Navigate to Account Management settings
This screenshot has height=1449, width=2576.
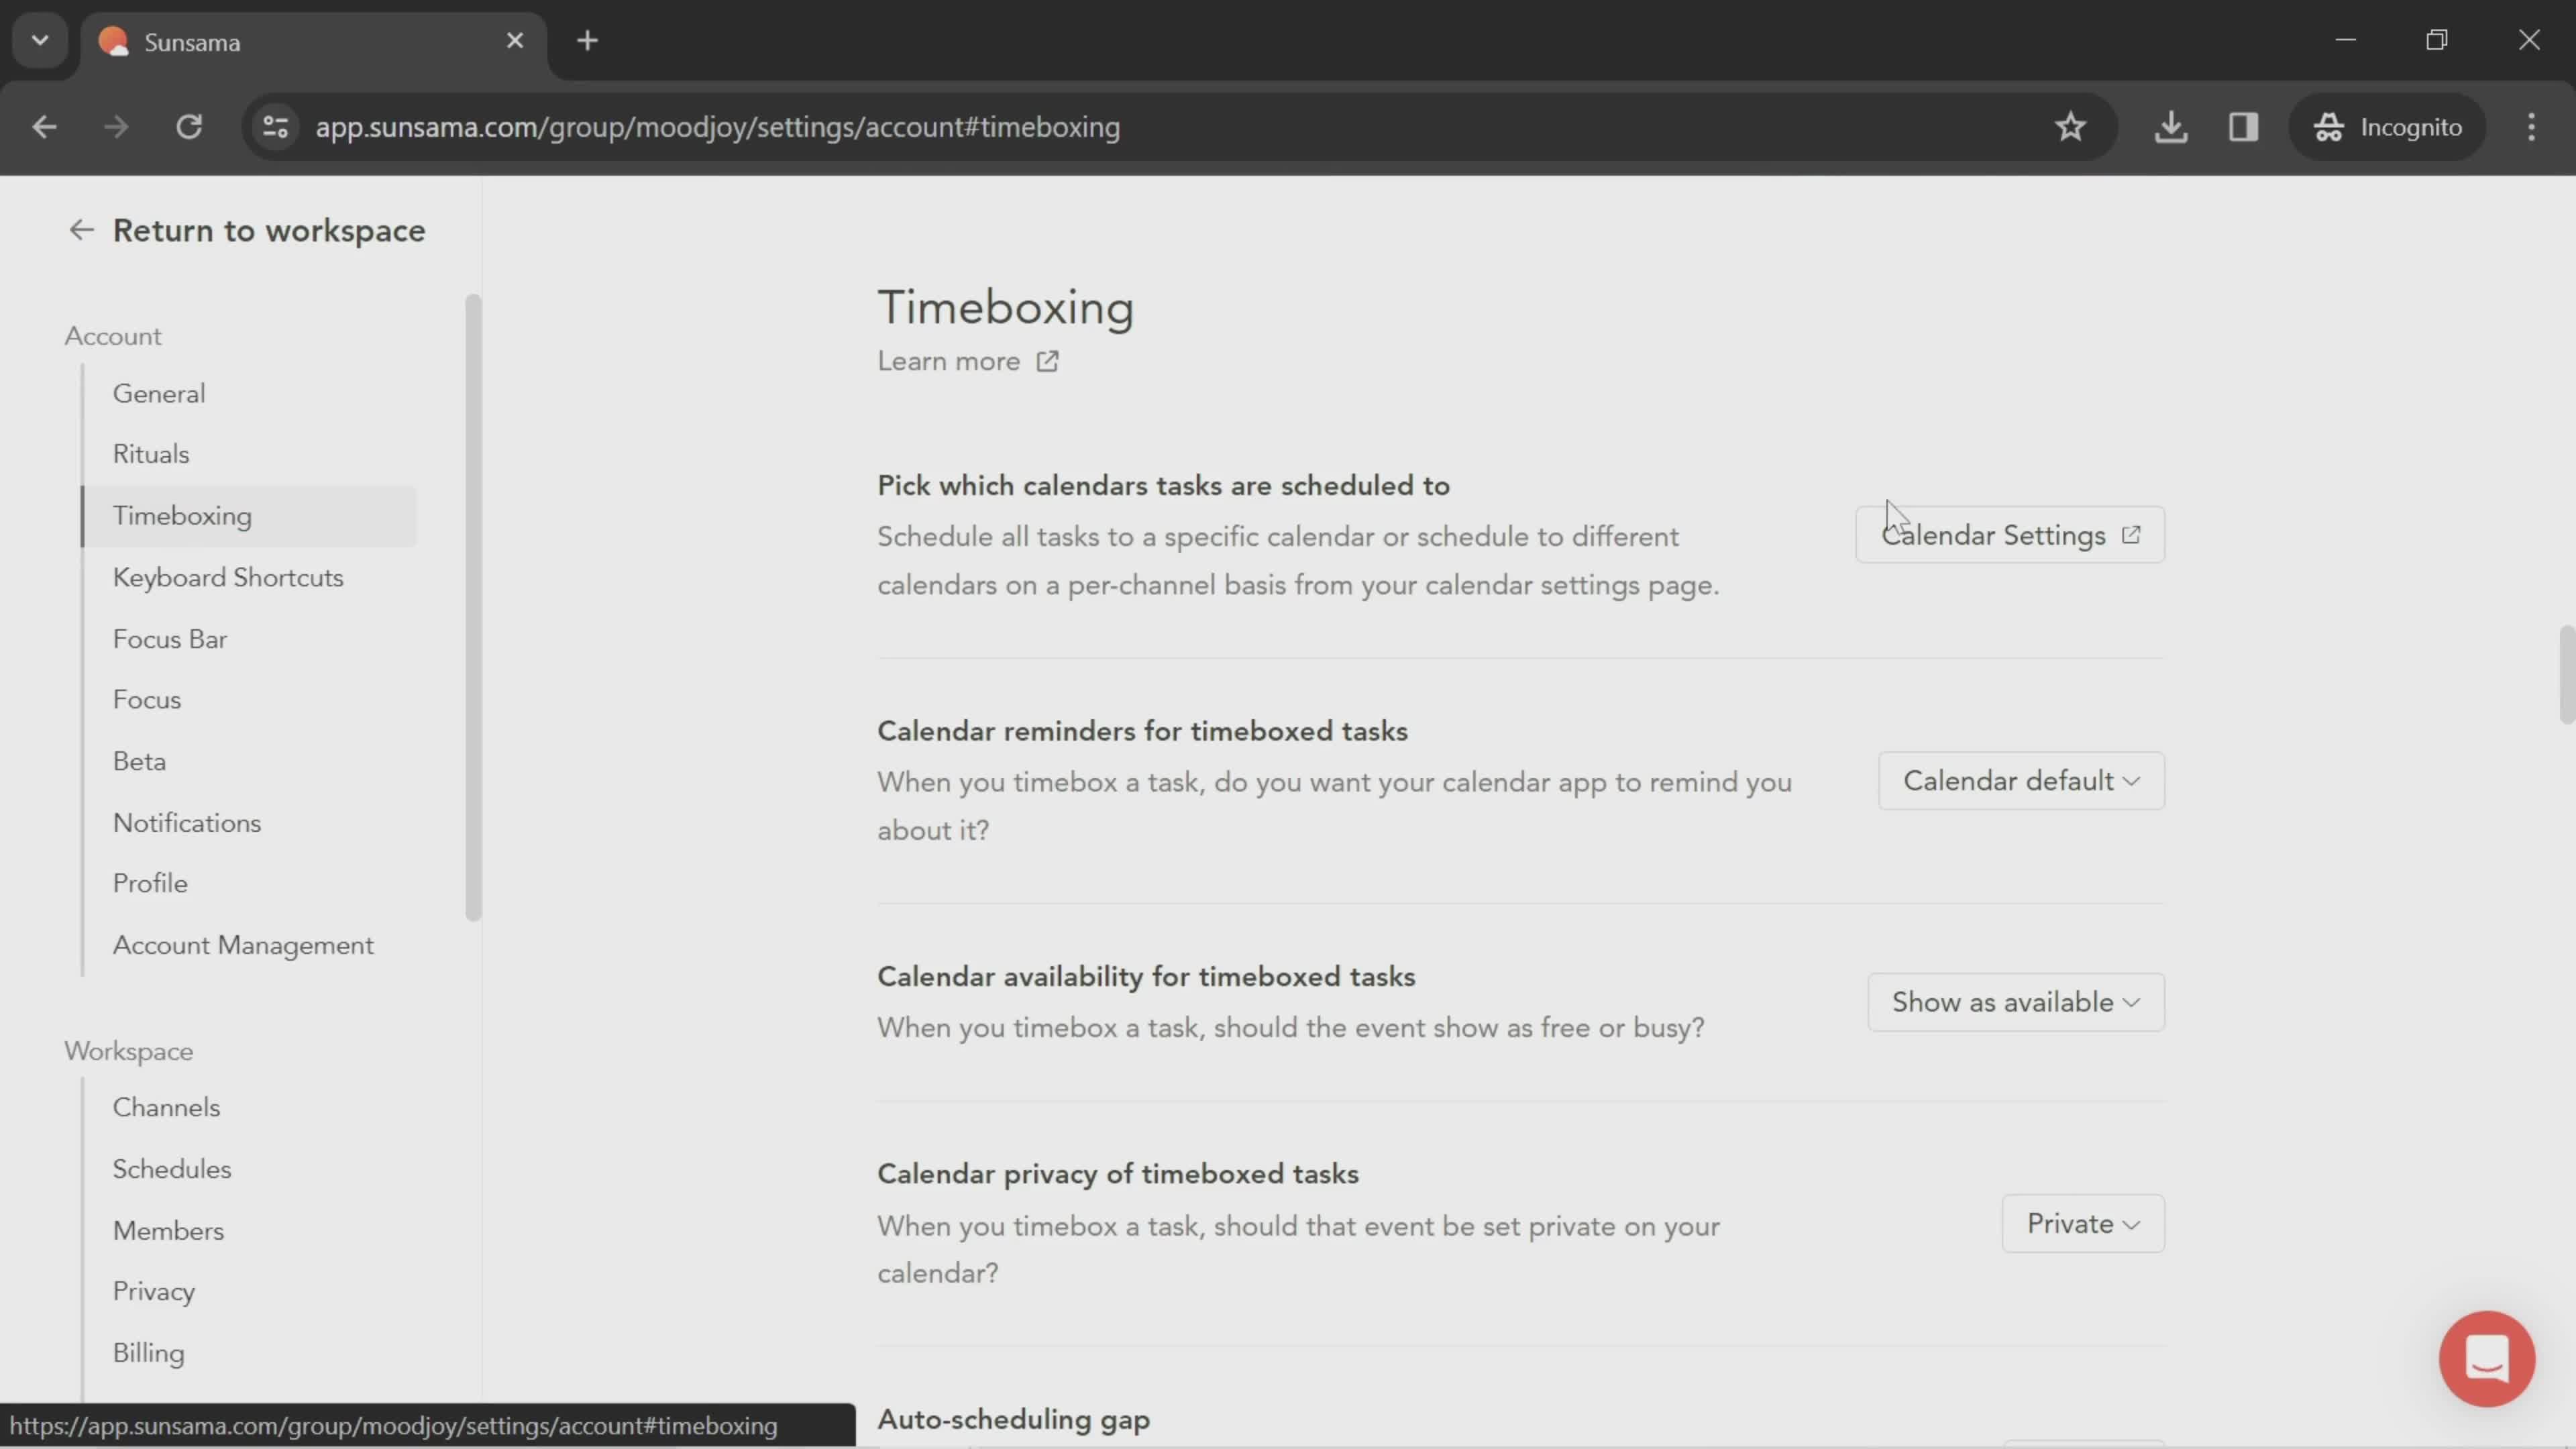242,943
